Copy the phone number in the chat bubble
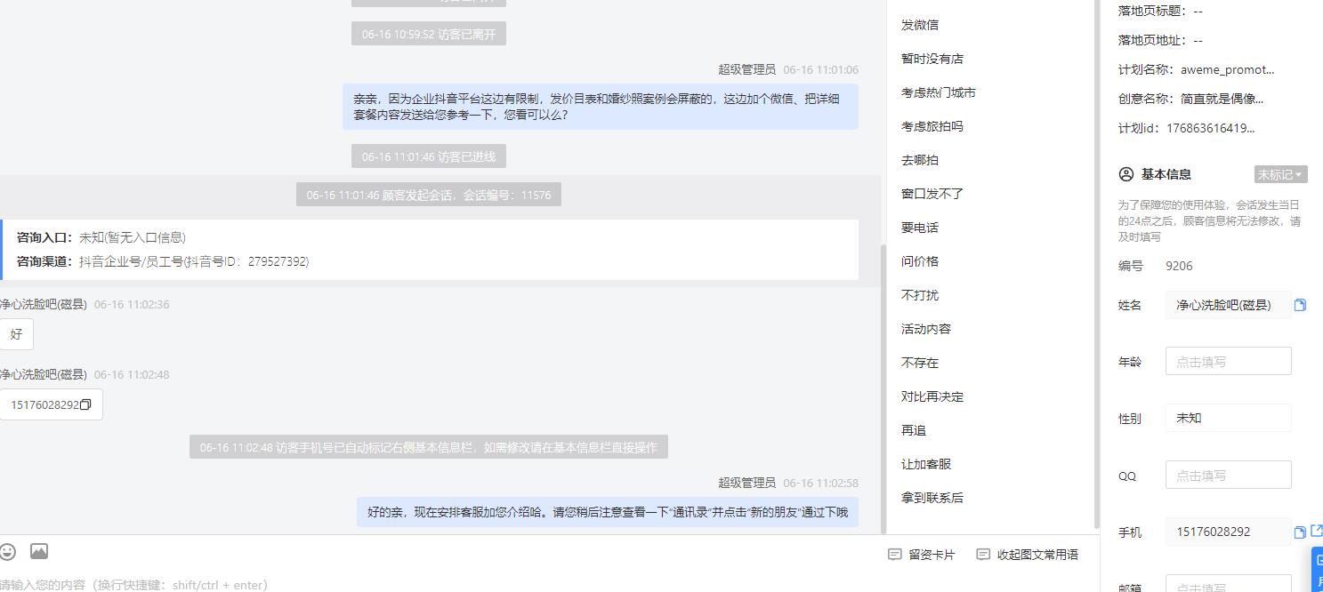This screenshot has width=1323, height=592. click(x=85, y=405)
